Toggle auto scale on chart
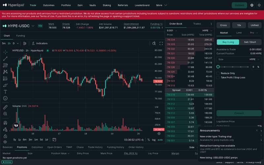The image size is (264, 165). tap(160, 140)
